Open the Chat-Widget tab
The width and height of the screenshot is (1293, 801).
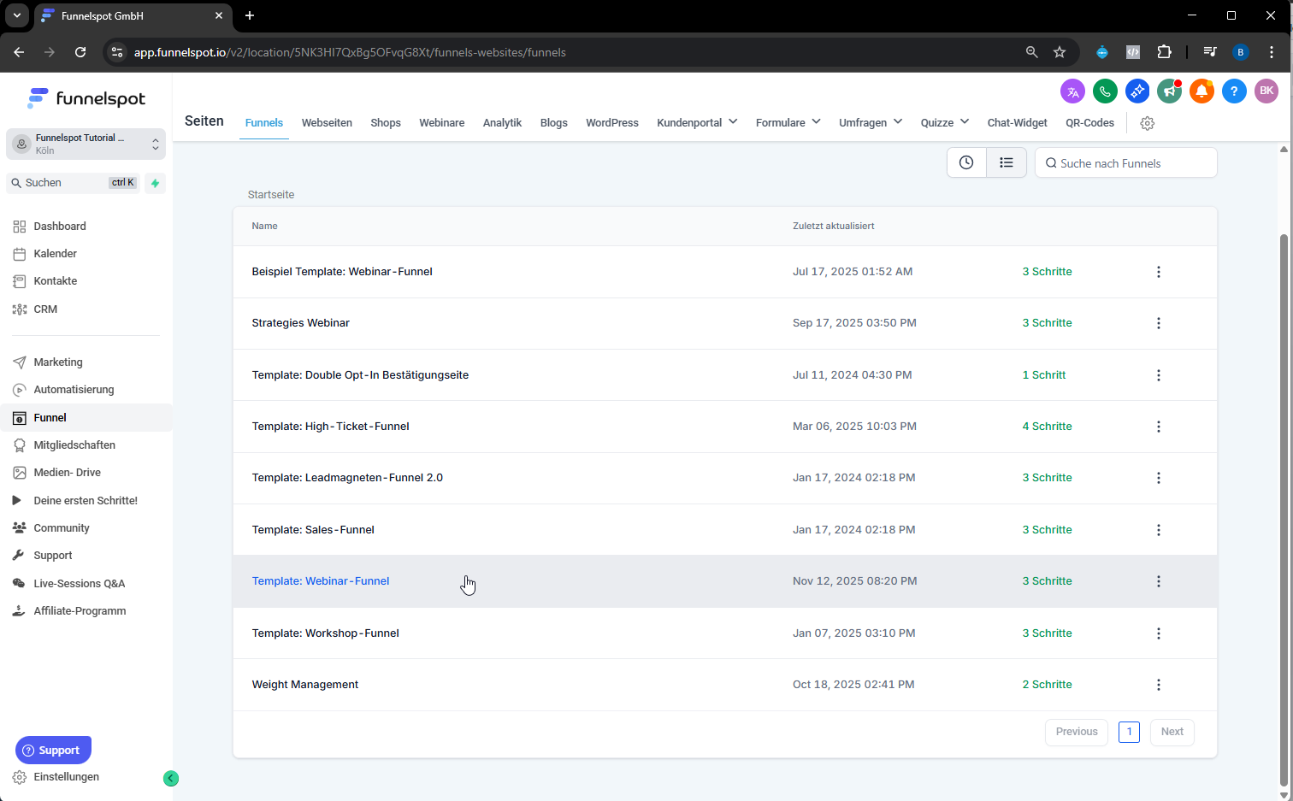1018,122
